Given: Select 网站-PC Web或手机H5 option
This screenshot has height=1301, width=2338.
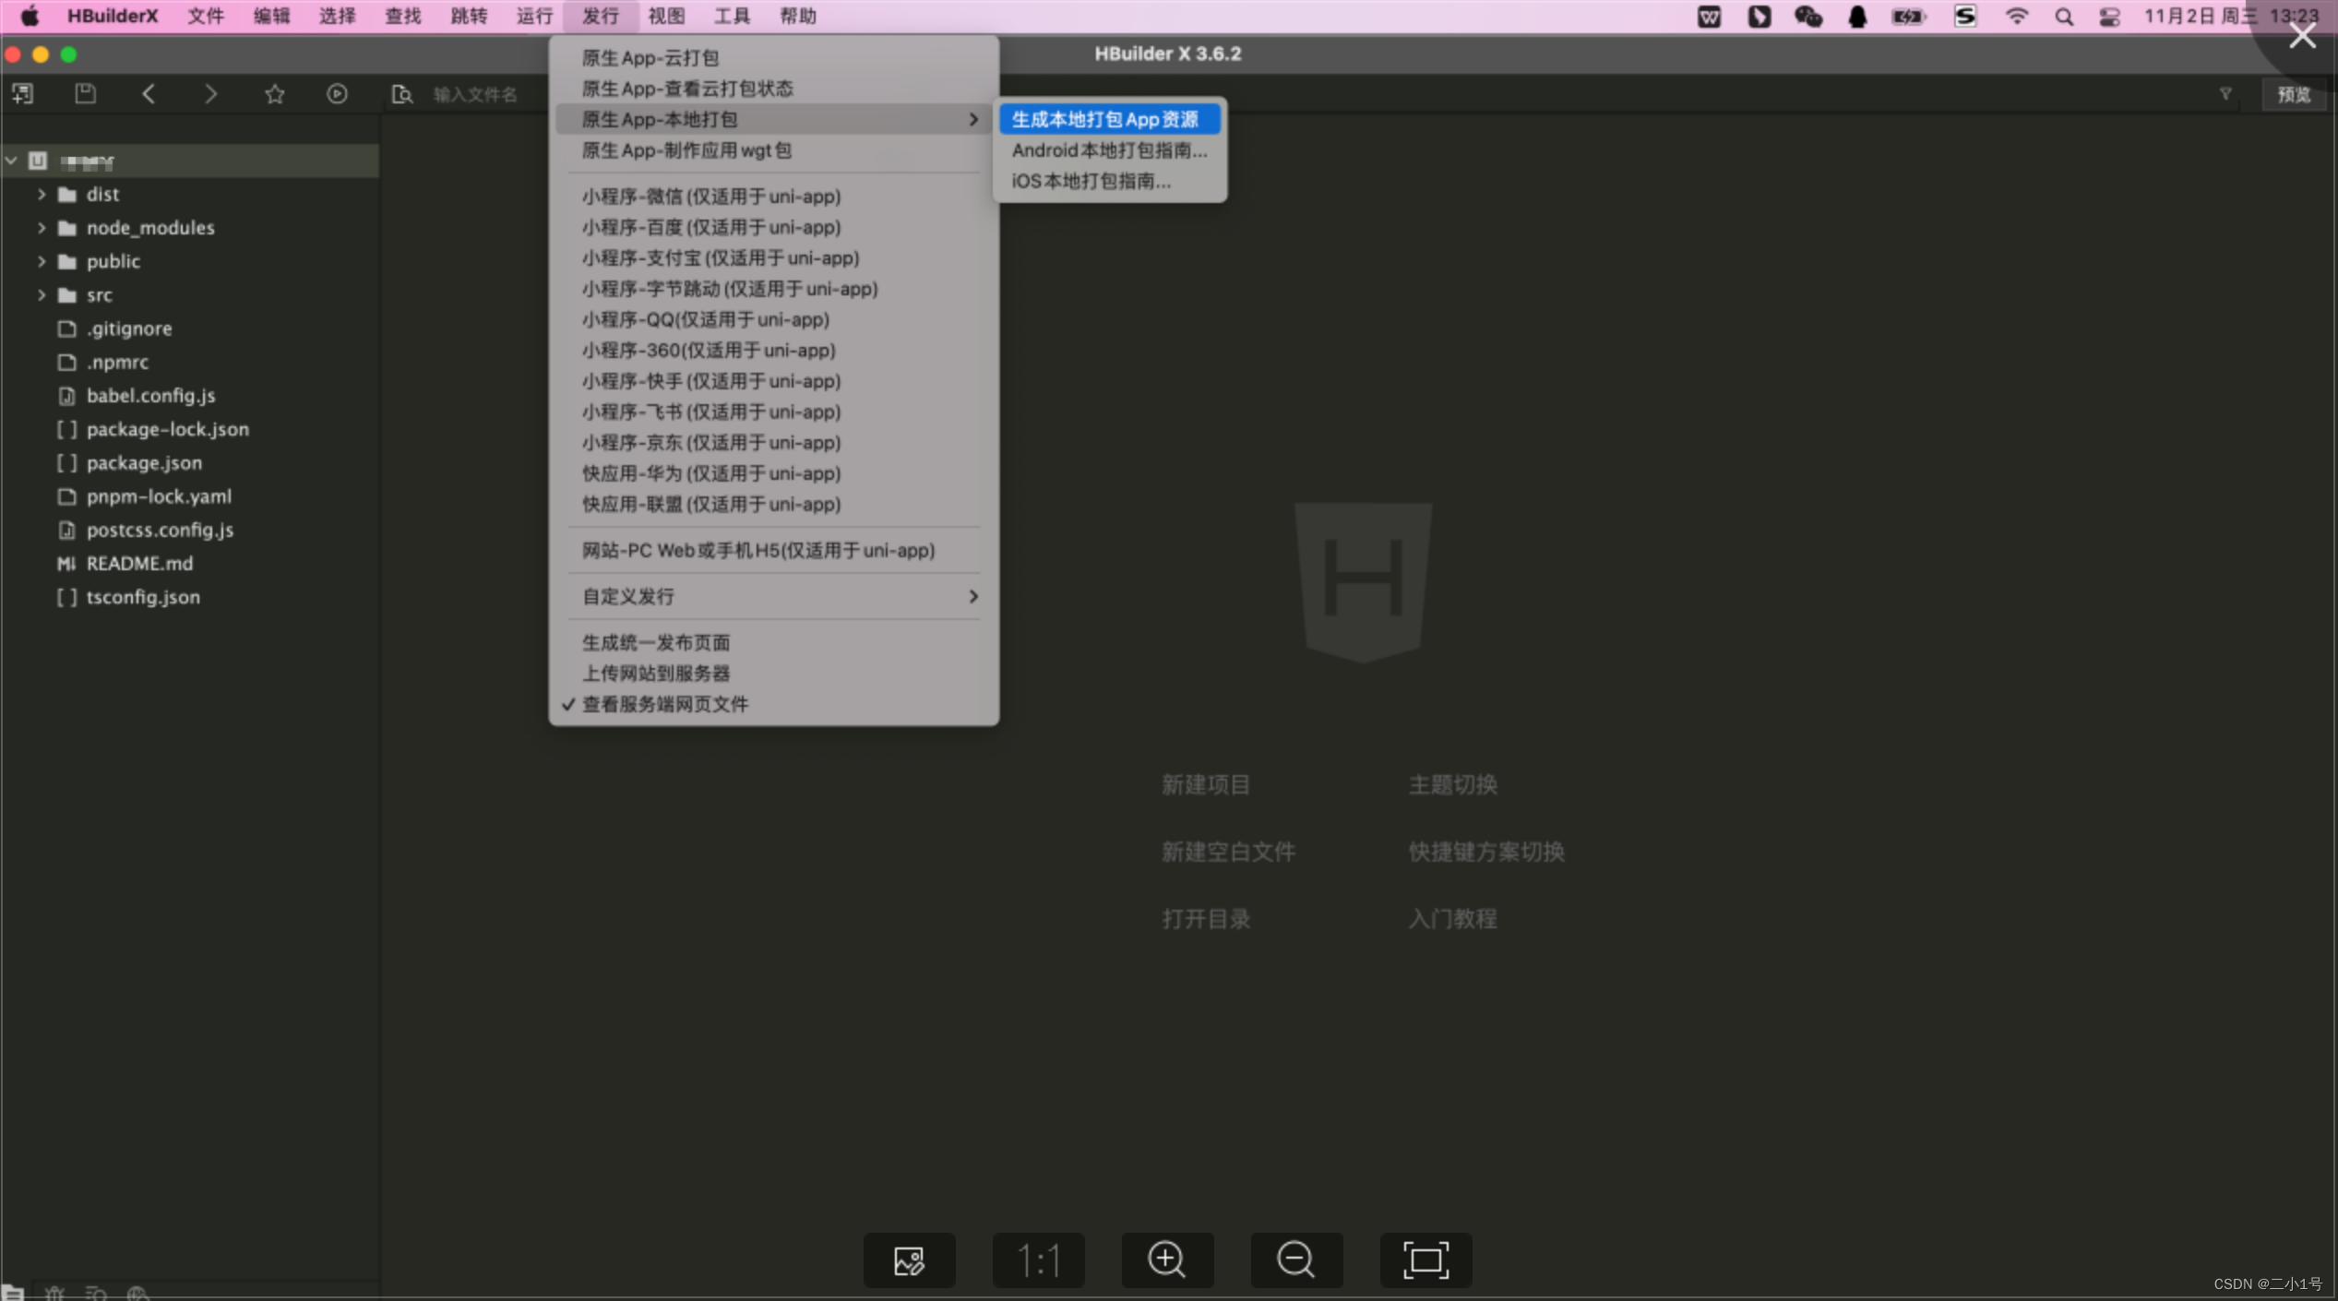Looking at the screenshot, I should 773,550.
